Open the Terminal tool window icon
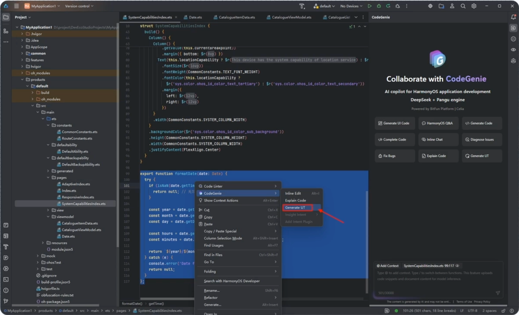Screen dimensions: 519x315 pos(6,279)
